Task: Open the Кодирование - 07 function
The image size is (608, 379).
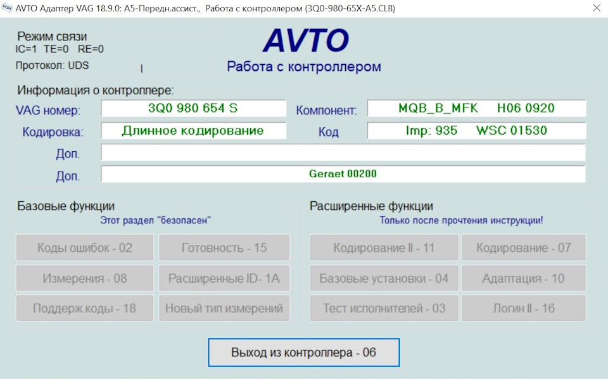Action: (524, 247)
